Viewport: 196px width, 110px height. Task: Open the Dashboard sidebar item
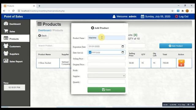pos(15,24)
